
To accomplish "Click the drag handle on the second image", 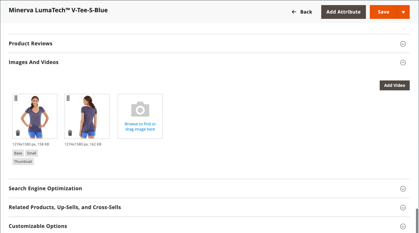I will pyautogui.click(x=68, y=98).
